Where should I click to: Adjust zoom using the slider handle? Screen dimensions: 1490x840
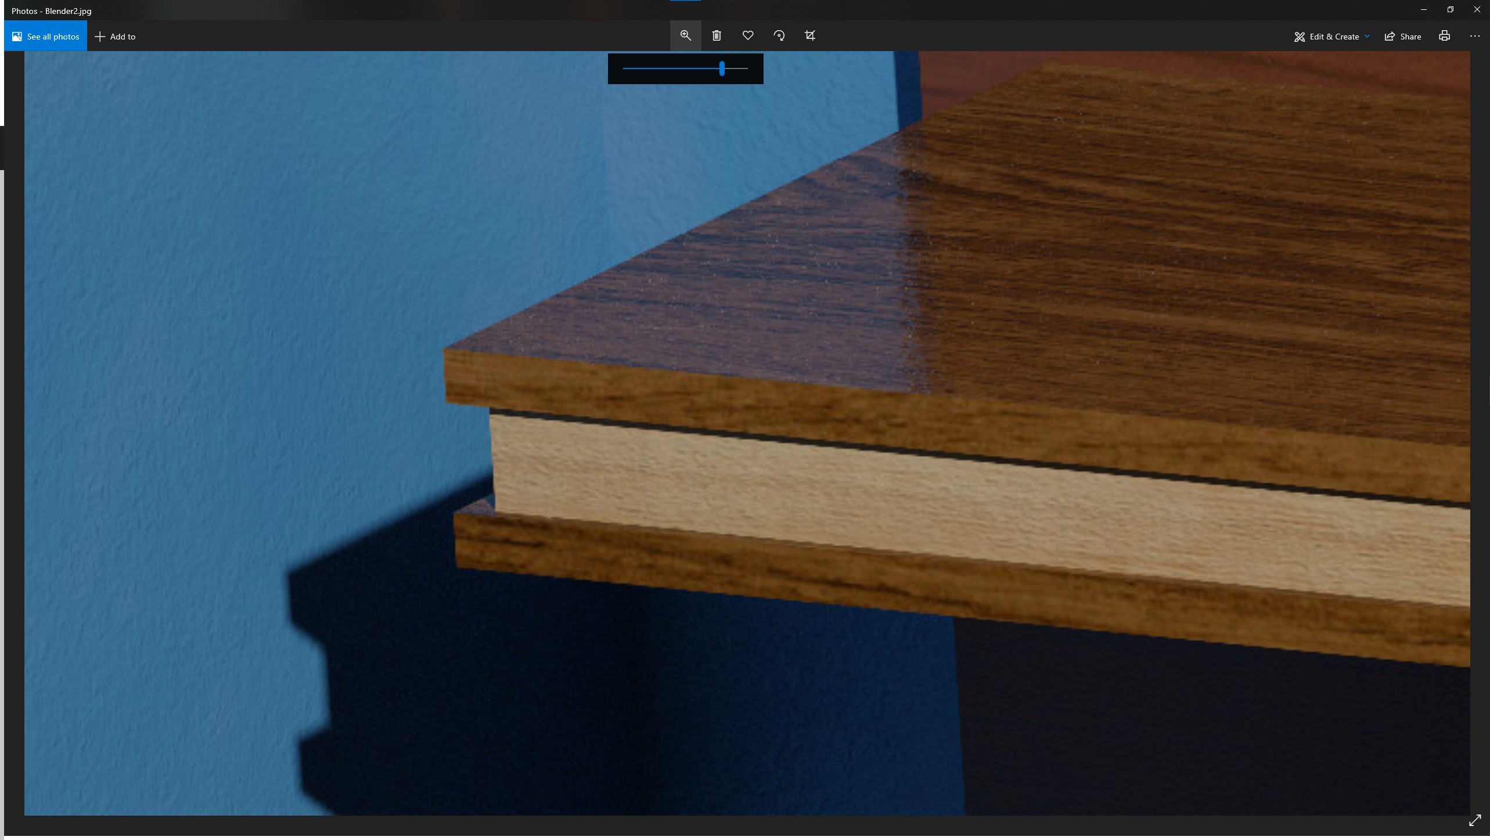[721, 69]
